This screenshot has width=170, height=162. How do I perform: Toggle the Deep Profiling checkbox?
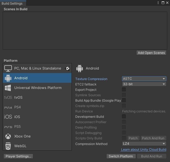(124, 127)
